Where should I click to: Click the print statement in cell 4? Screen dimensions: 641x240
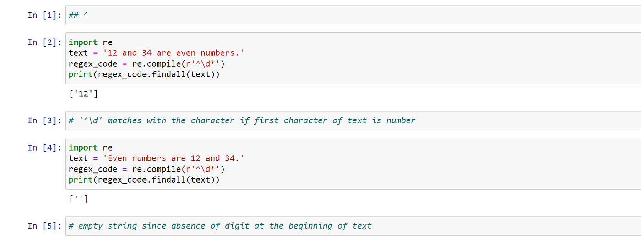[x=144, y=179]
